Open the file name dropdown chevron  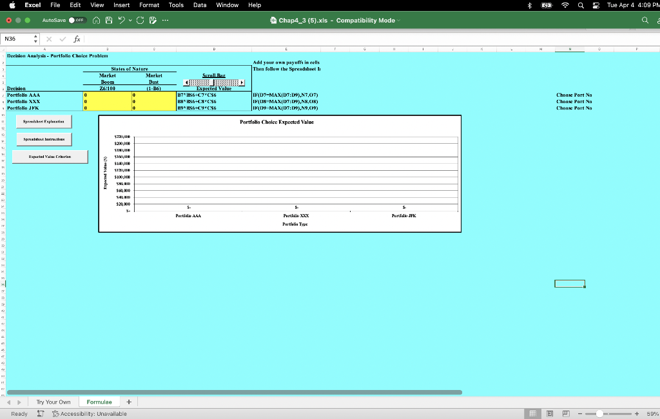(x=398, y=20)
